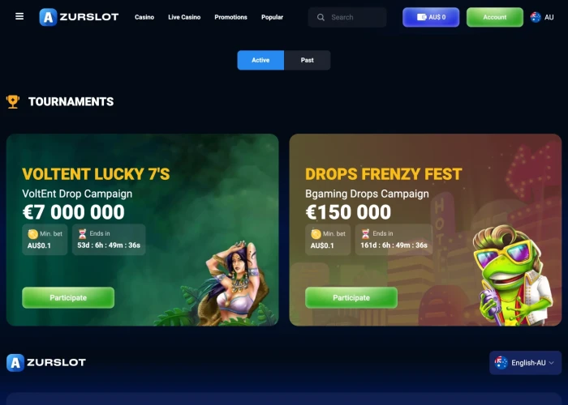The image size is (568, 405).
Task: Click the Min. bet coin icon on Drops Frenzy
Action: (316, 234)
